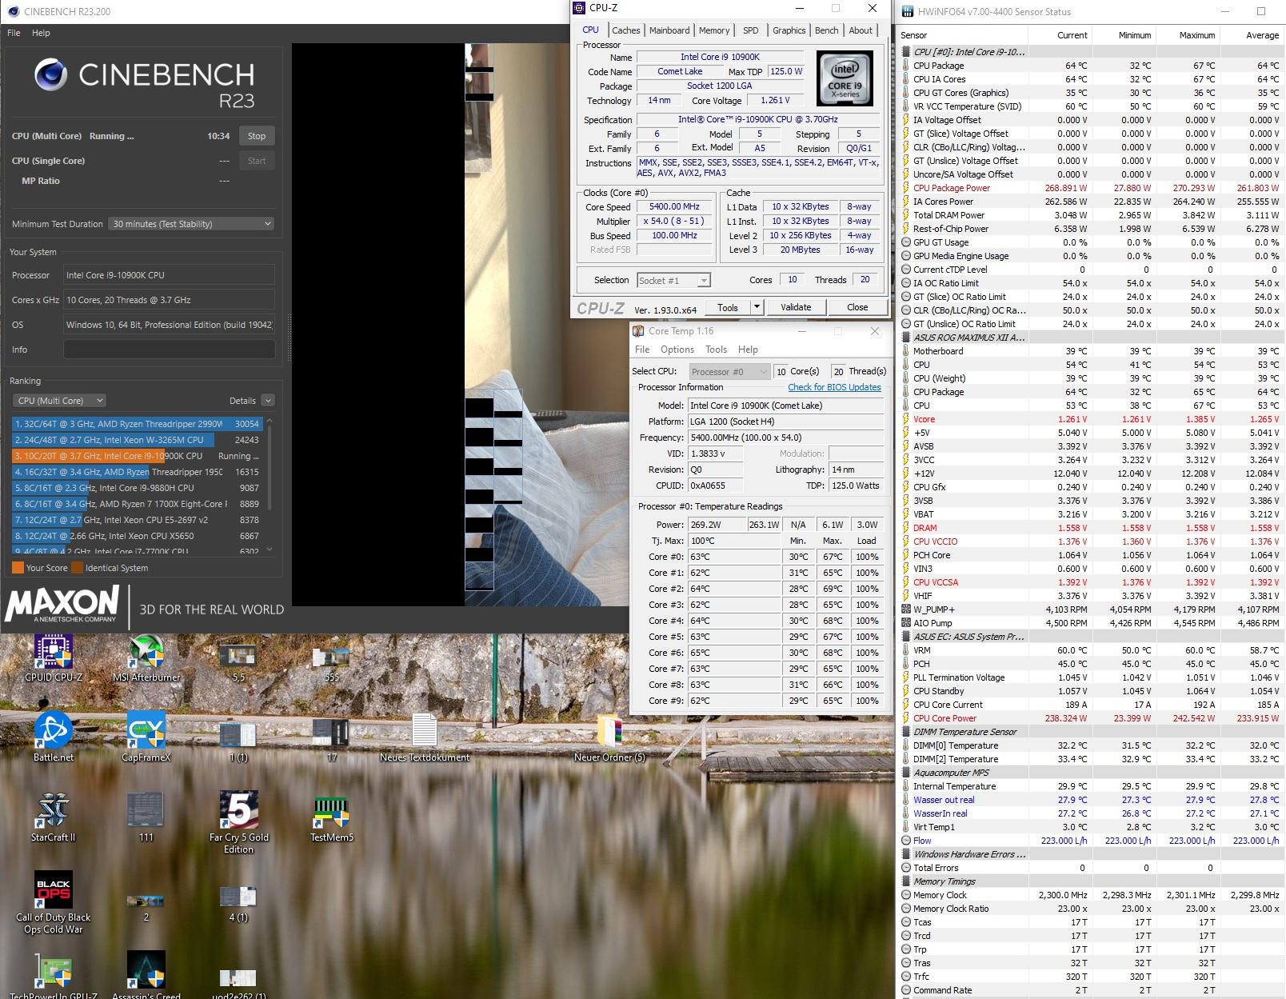
Task: Click the CapFrameX desktop shortcut
Action: [x=146, y=736]
